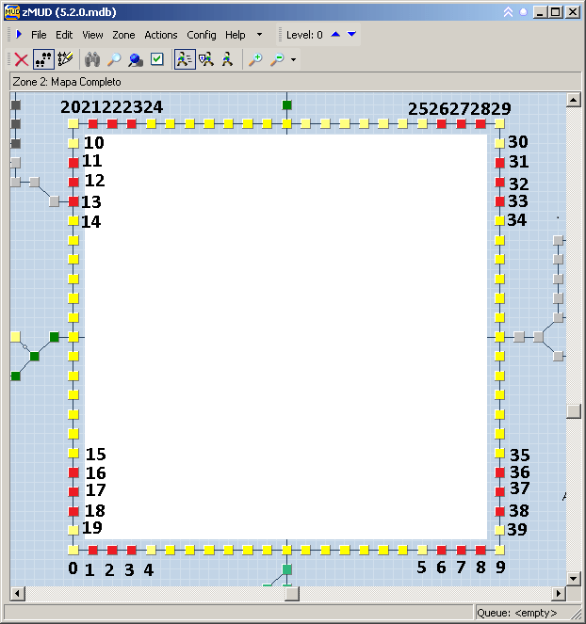
Task: Click the second walking-man mode icon
Action: pyautogui.click(x=206, y=59)
